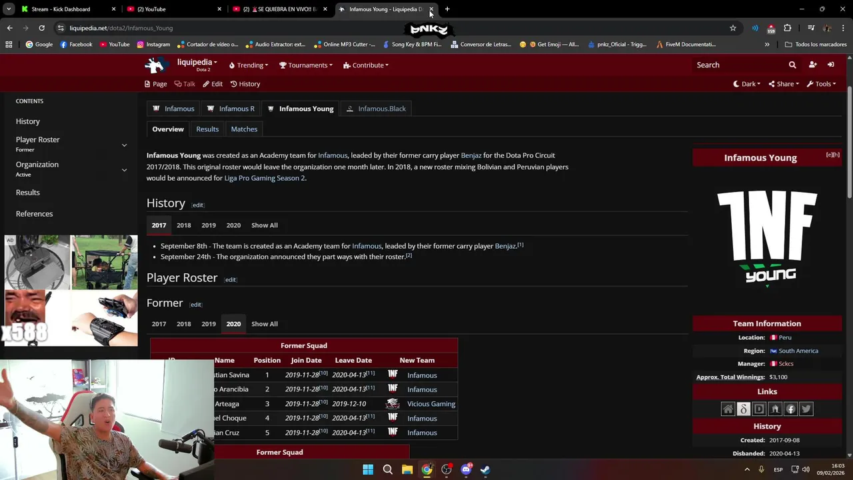Open the Chrome media control icon
This screenshot has width=853, height=480.
(811, 28)
